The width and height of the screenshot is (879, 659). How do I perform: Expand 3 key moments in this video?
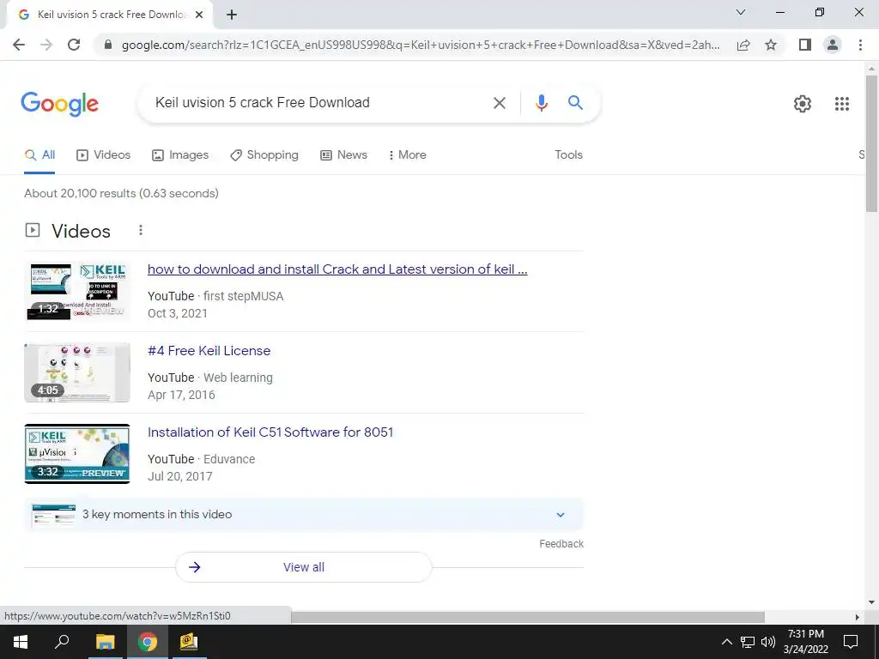click(304, 515)
